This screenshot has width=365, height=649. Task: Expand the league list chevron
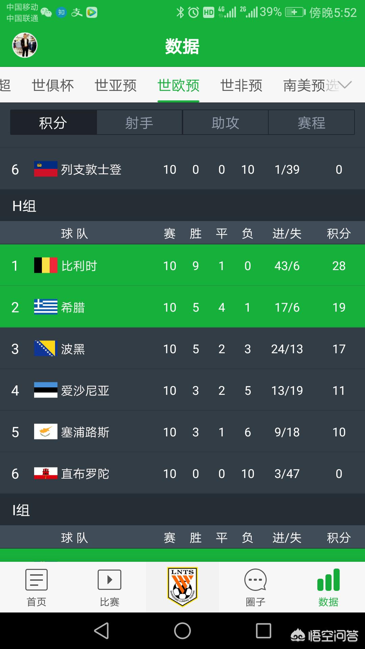click(x=345, y=85)
